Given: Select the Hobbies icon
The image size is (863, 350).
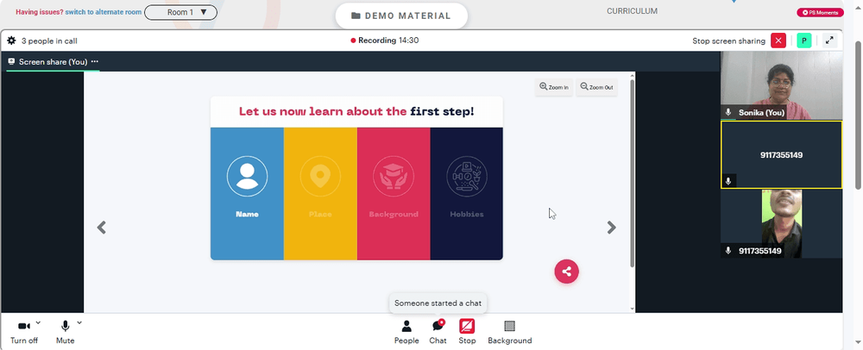Looking at the screenshot, I should 467,177.
